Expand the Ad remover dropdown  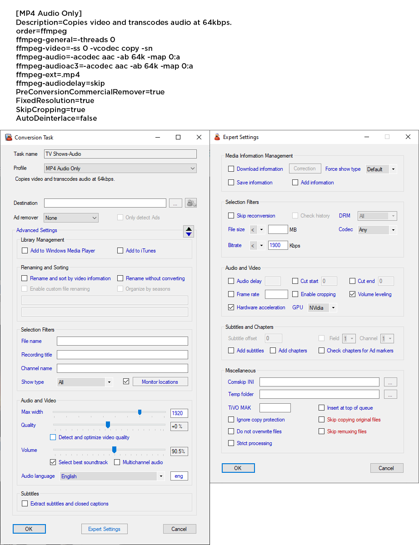(71, 218)
